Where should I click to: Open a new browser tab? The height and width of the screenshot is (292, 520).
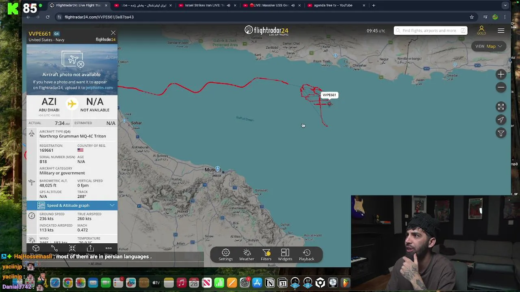point(373,5)
